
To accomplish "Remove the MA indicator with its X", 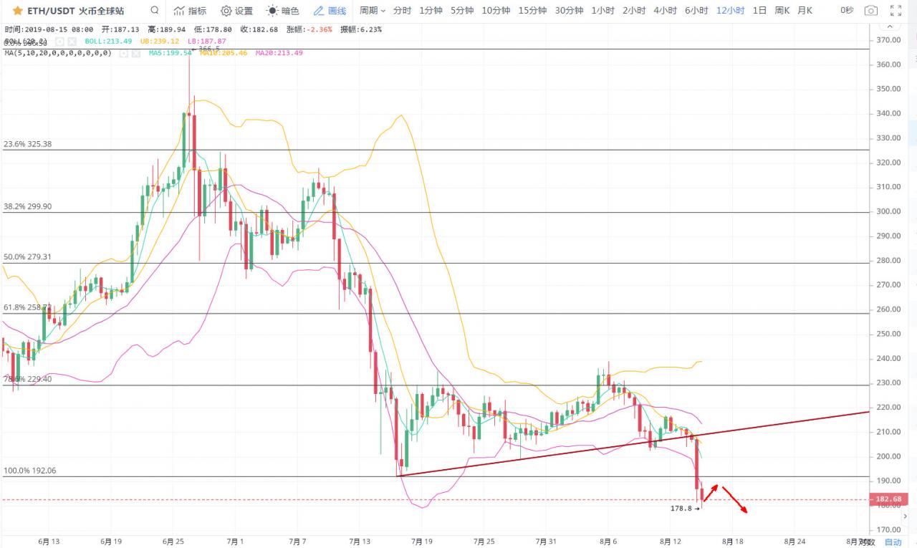I will 136,53.
